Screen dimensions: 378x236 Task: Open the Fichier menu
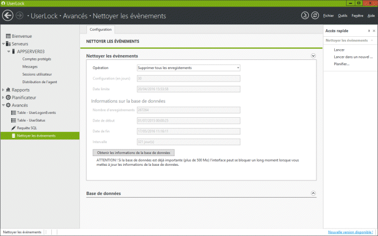point(328,16)
